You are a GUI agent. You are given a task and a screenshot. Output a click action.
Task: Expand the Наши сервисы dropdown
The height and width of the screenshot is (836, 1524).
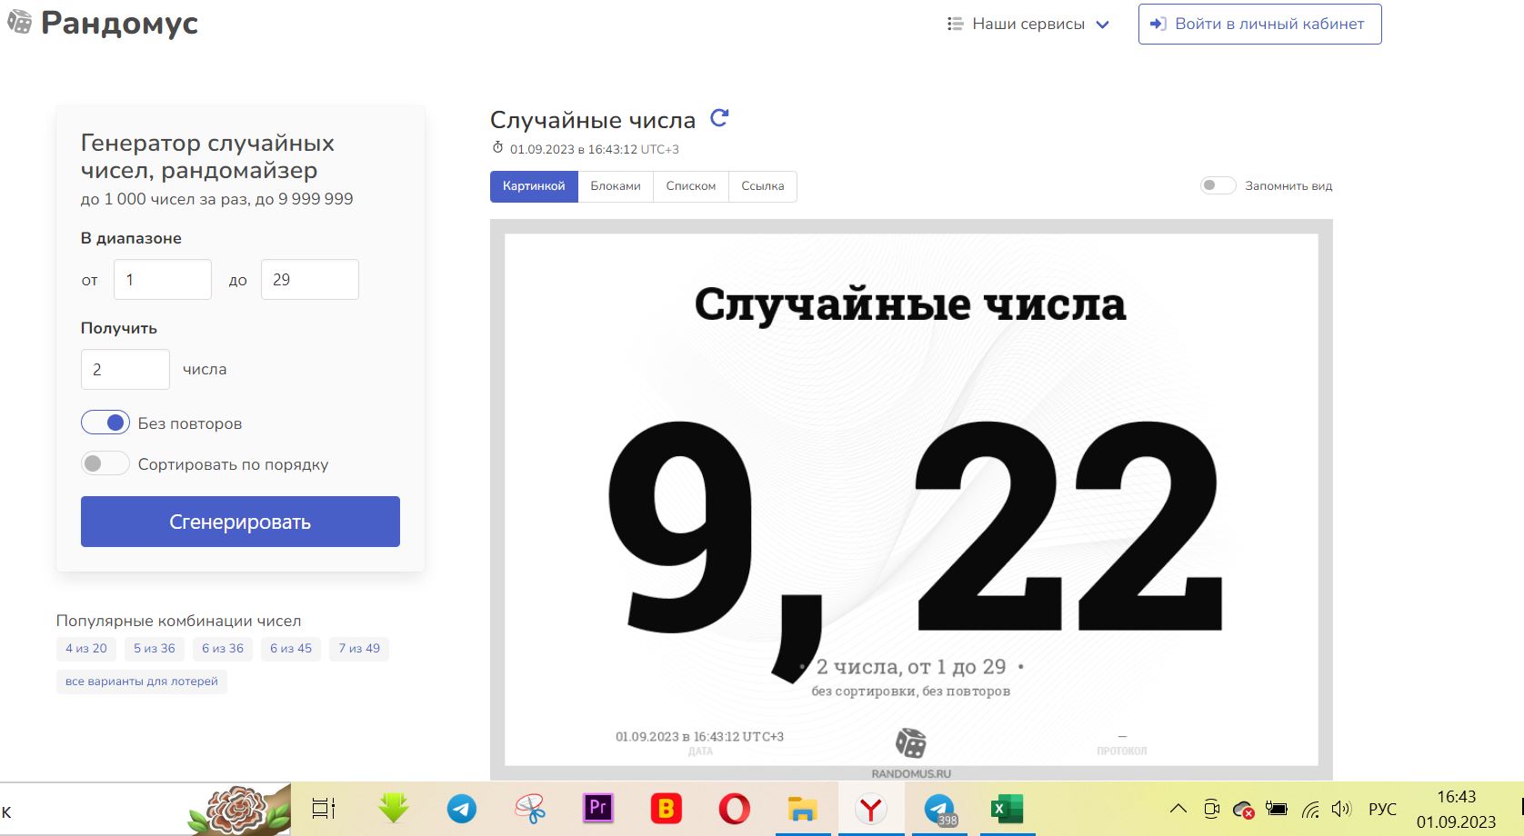[x=1028, y=25]
